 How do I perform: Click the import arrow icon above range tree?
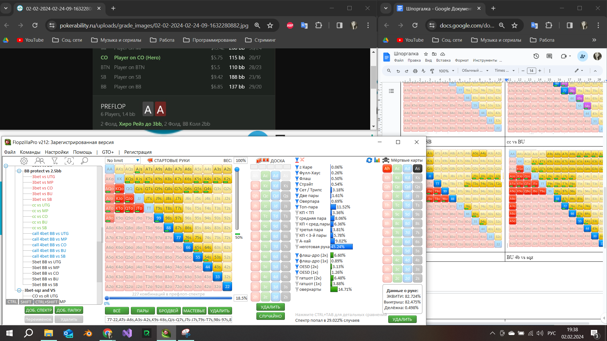point(69,161)
